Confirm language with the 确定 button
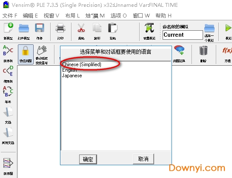232x178 pixels. click(x=88, y=159)
